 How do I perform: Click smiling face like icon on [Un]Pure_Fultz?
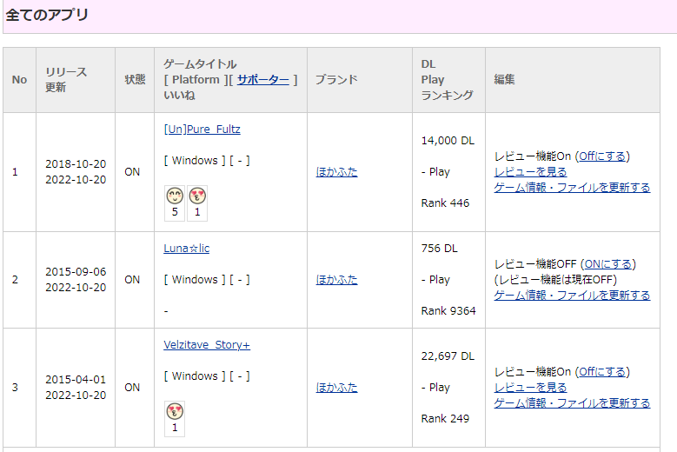pyautogui.click(x=175, y=196)
